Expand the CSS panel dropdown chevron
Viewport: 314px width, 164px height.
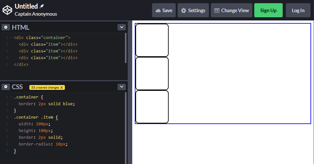click(122, 87)
